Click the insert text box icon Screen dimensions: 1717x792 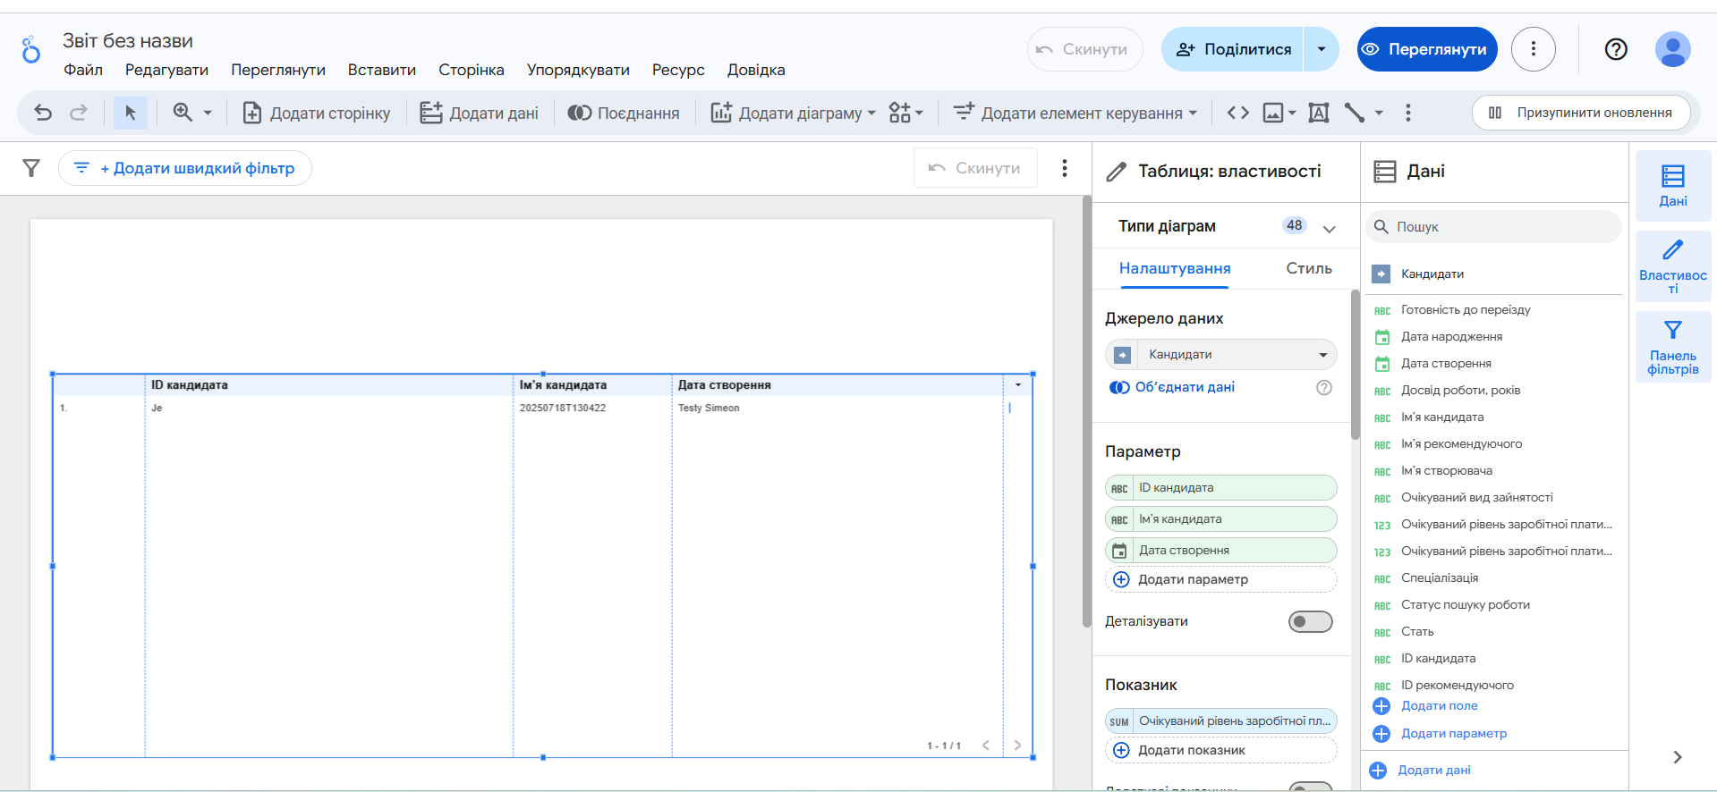pyautogui.click(x=1319, y=113)
